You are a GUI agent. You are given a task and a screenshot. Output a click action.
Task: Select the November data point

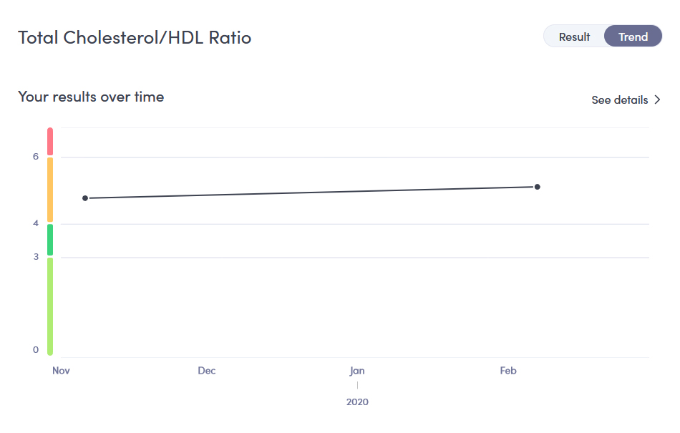point(85,198)
